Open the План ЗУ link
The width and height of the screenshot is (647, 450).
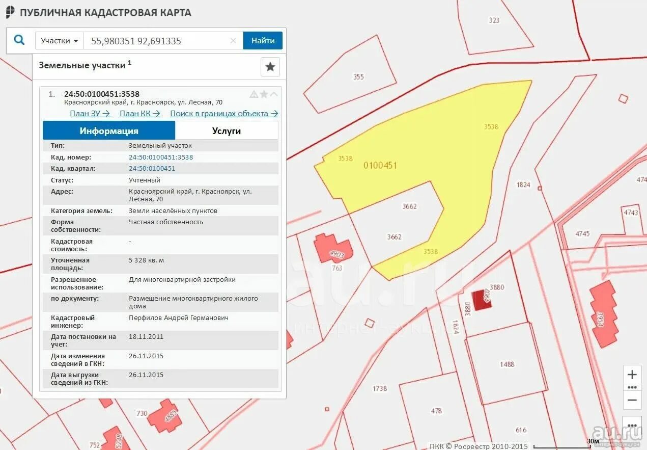point(90,113)
